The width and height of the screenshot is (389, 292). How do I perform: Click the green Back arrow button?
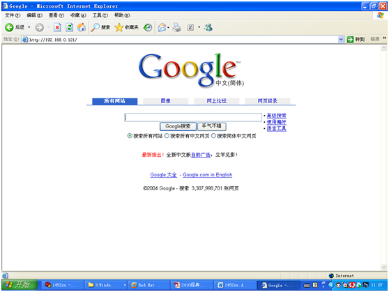pos(9,27)
